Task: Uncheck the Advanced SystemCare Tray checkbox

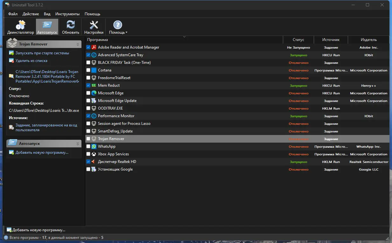Action: [88, 55]
